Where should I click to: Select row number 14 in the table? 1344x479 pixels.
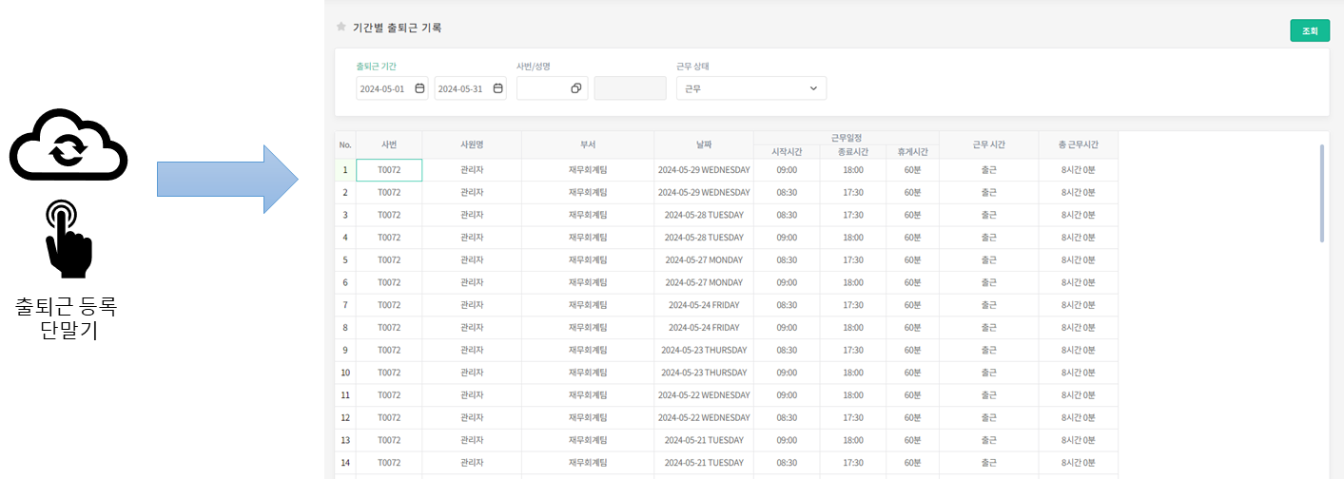(345, 463)
